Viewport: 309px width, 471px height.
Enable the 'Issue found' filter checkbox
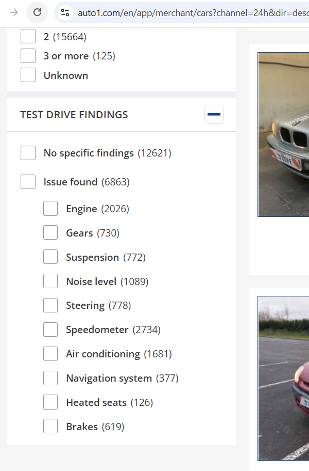[28, 182]
